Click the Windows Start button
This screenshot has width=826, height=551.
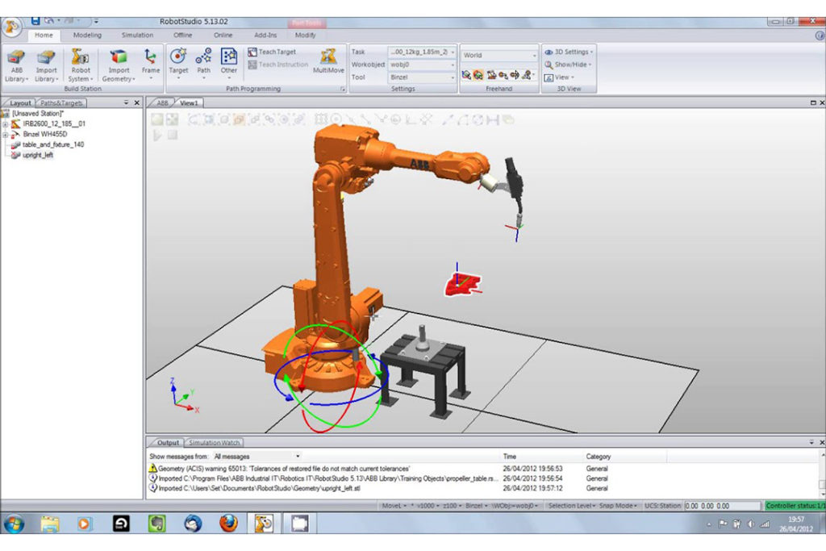[x=15, y=524]
